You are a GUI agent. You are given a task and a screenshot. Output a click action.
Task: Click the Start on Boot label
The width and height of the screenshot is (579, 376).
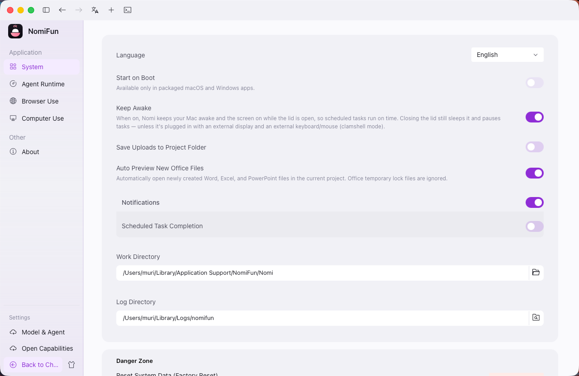(136, 78)
